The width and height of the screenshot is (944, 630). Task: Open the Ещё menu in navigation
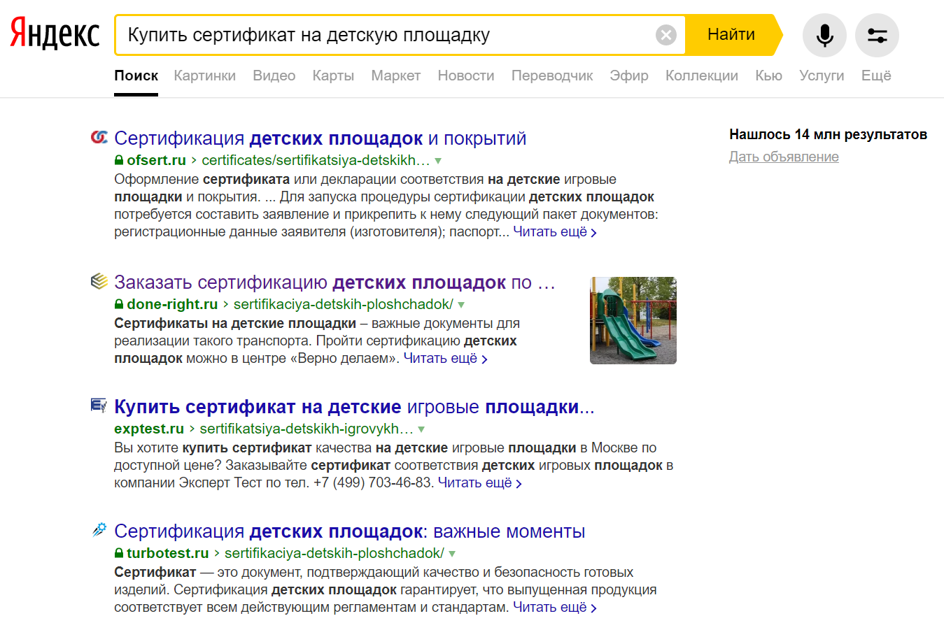coord(875,76)
